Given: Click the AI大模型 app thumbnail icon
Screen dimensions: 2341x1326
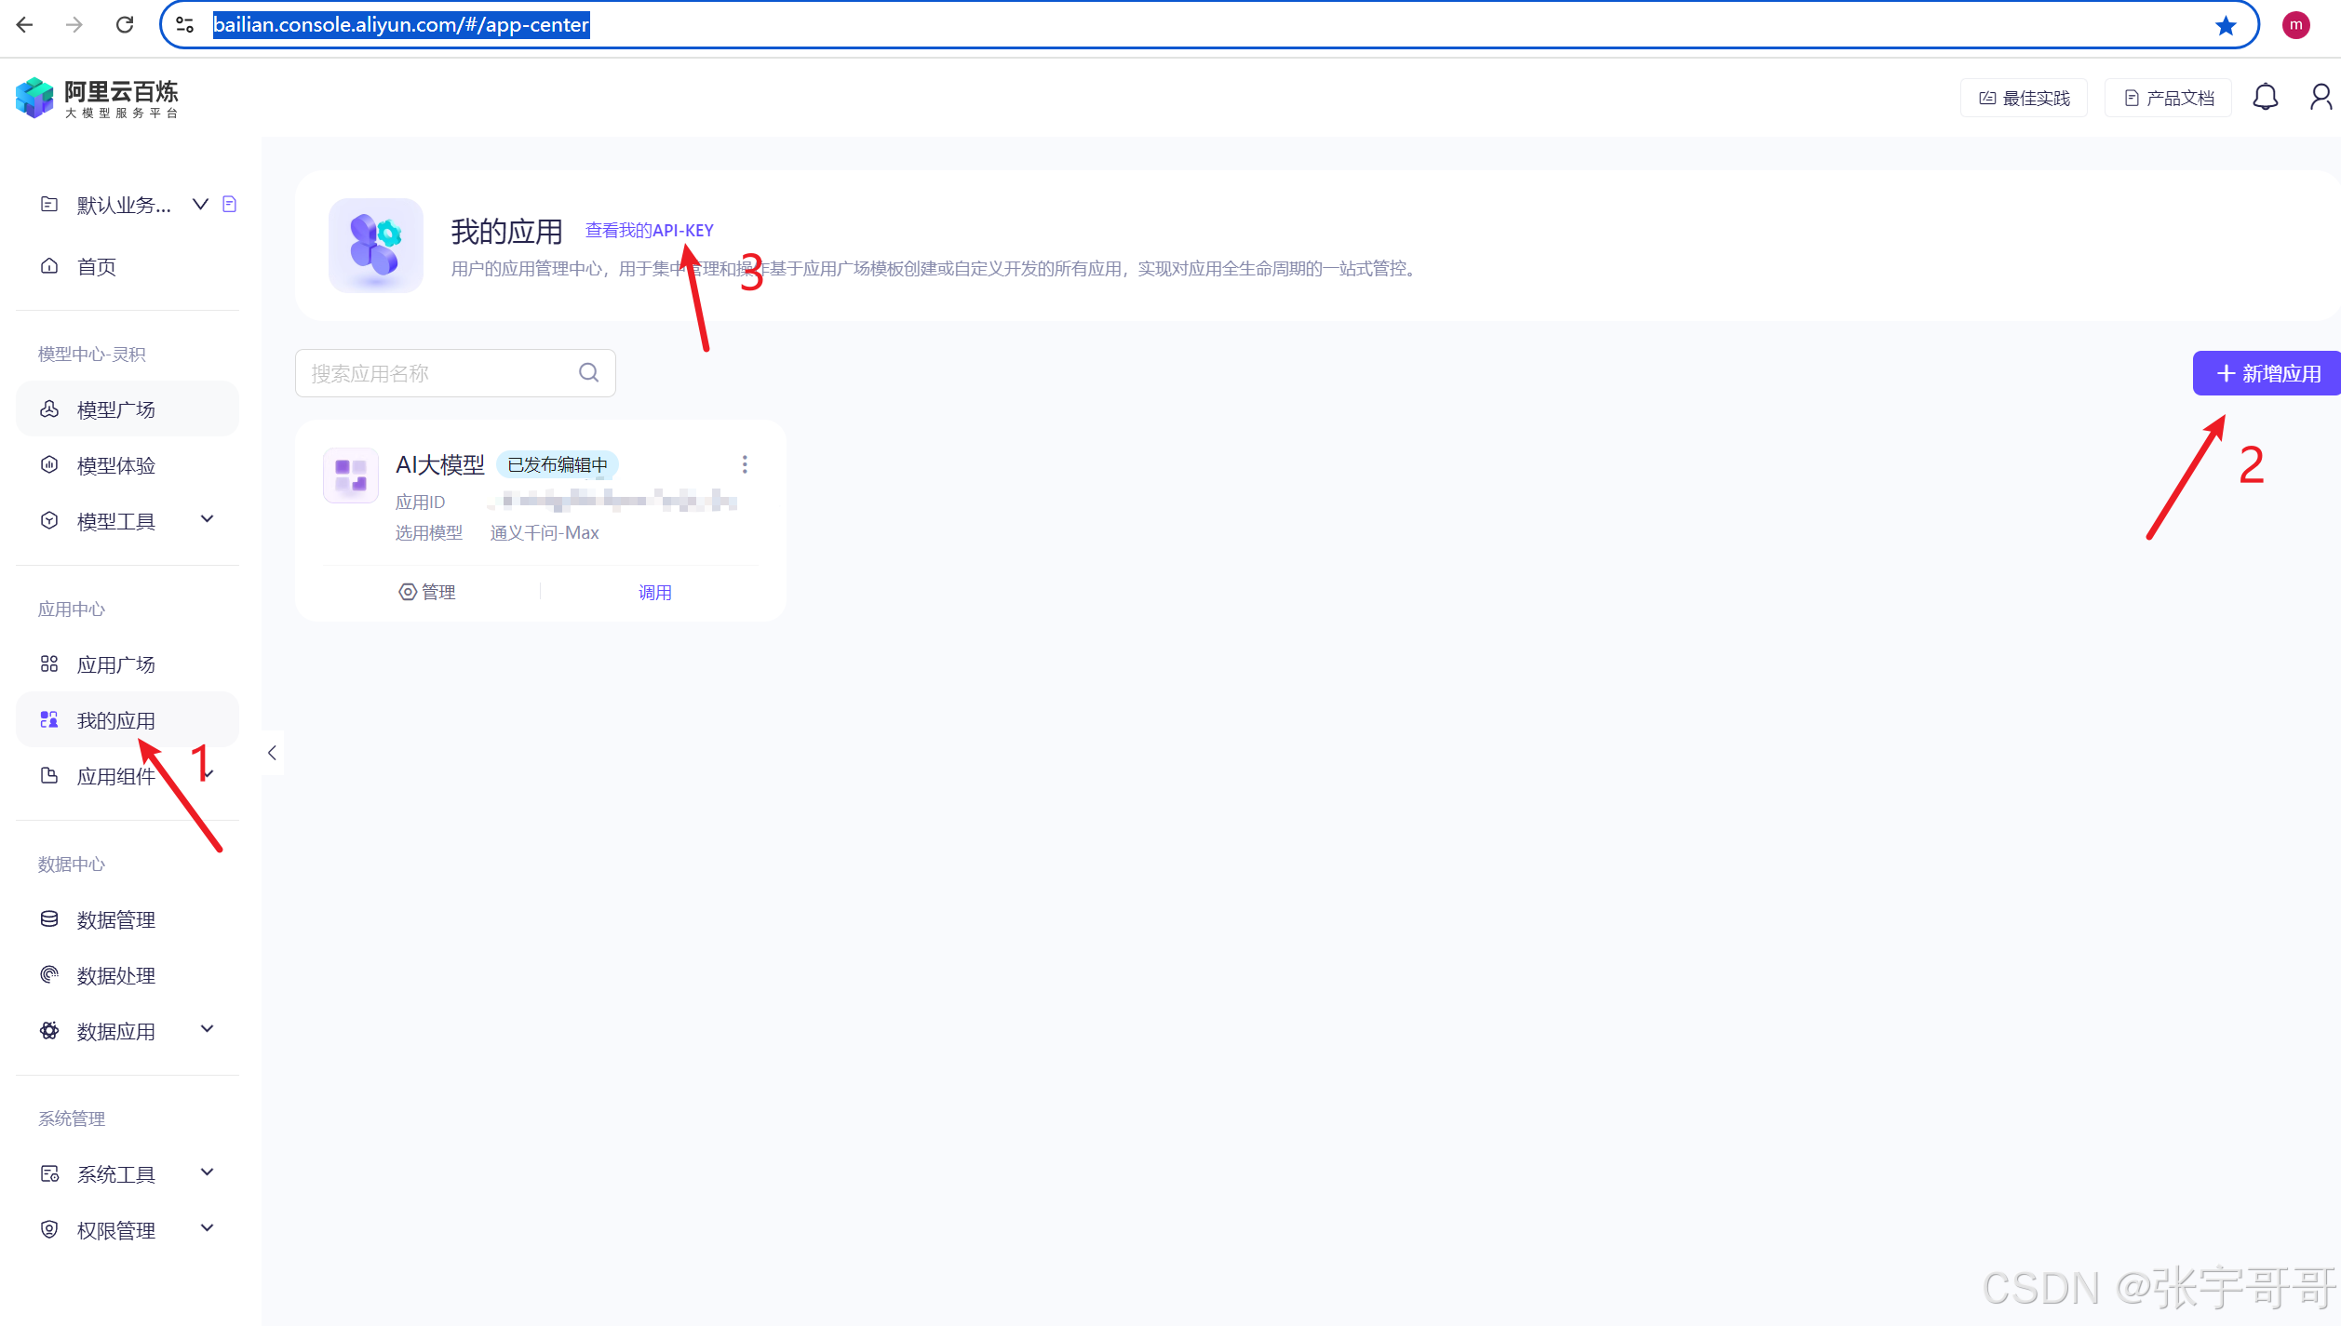Looking at the screenshot, I should coord(351,475).
